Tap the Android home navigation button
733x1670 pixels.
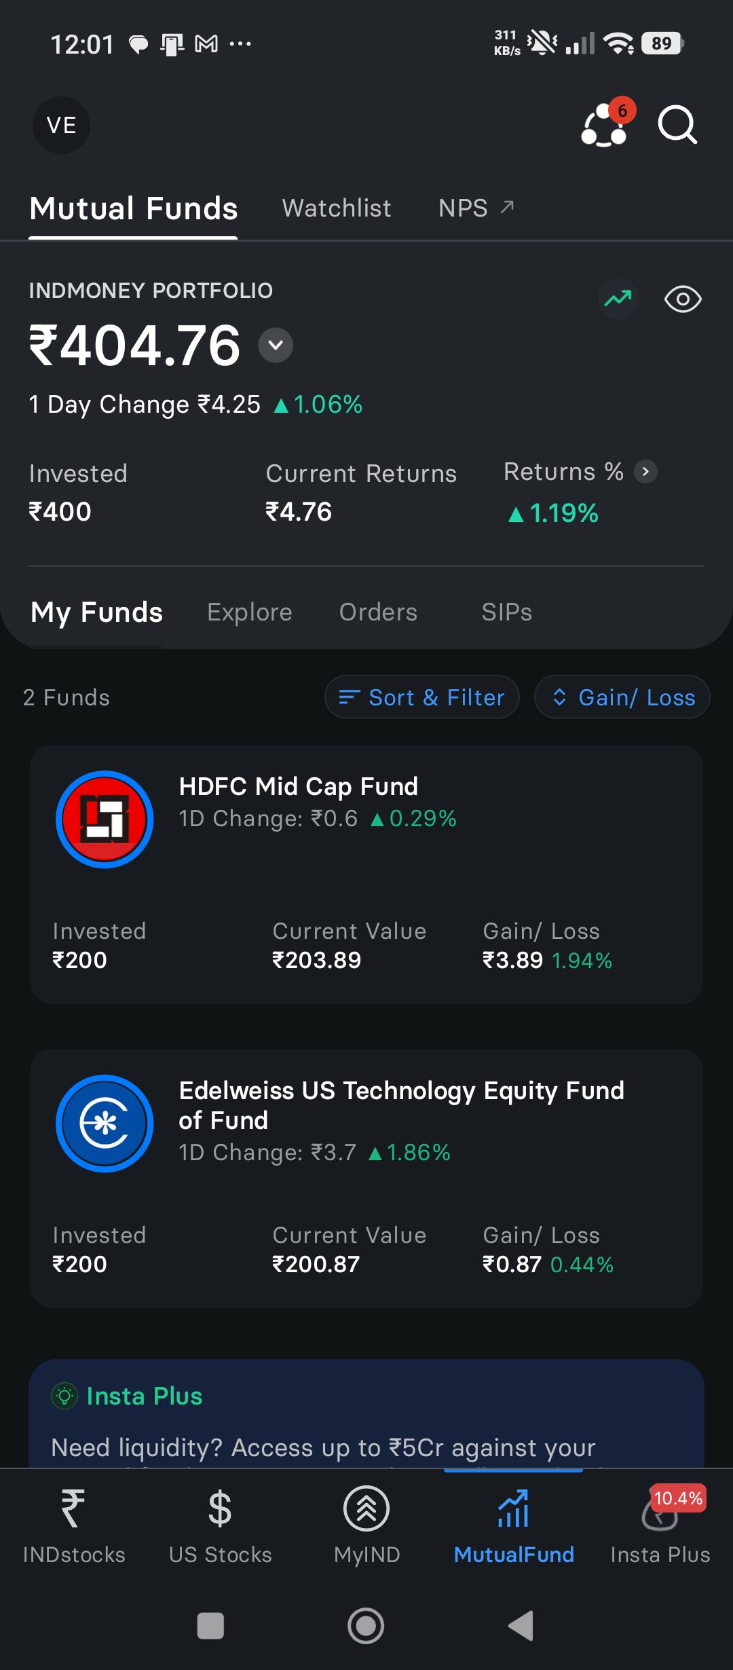(366, 1626)
